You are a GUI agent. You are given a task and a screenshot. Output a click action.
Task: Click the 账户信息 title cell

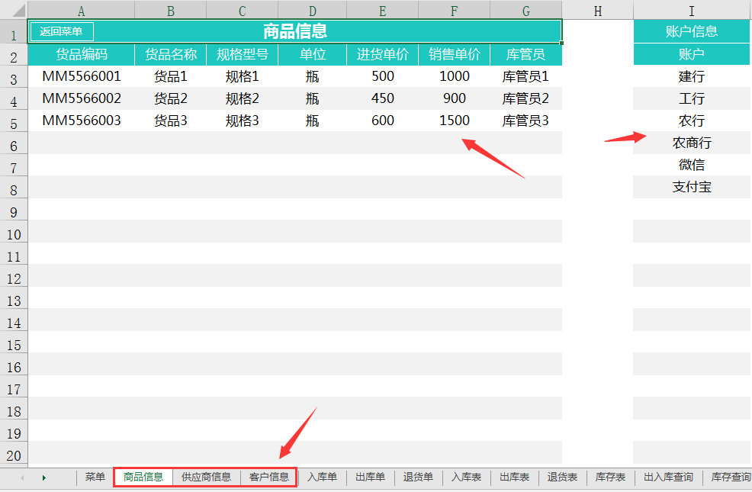692,31
